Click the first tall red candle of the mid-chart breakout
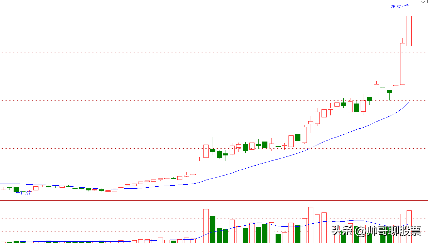This screenshot has height=243, width=428. pyautogui.click(x=199, y=167)
